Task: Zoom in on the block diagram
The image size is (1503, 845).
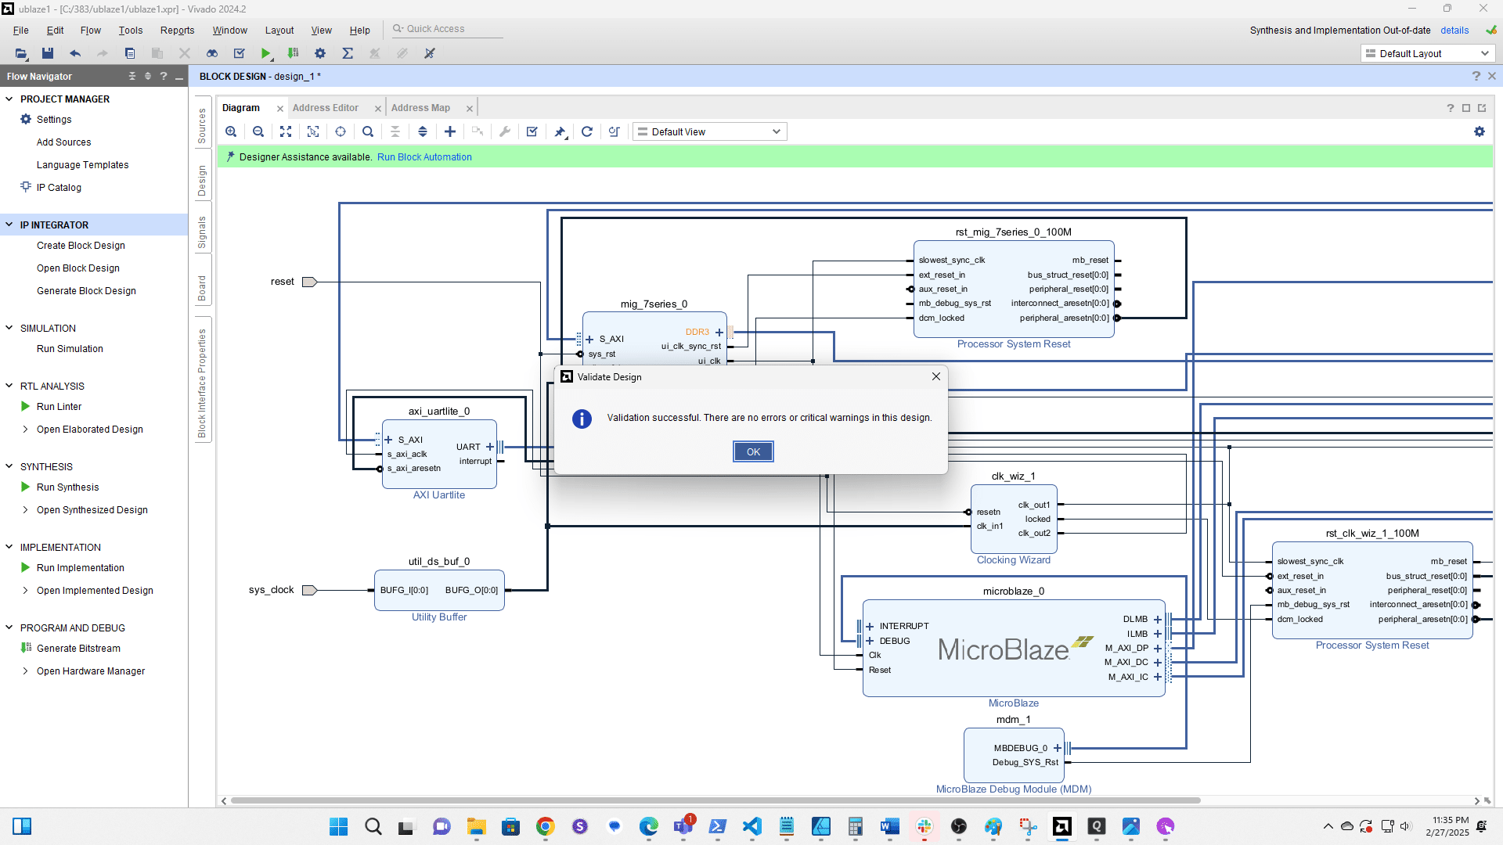Action: tap(231, 131)
